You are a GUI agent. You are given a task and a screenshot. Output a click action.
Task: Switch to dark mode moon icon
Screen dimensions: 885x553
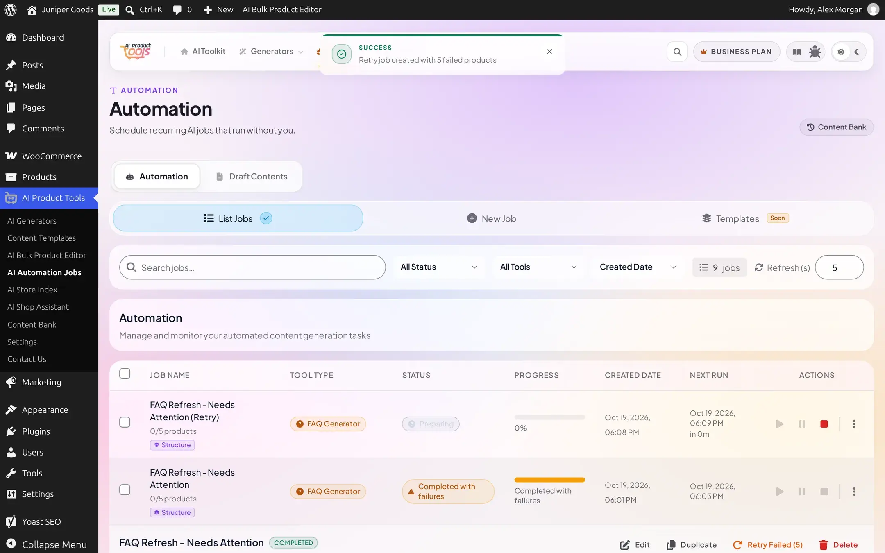(x=857, y=52)
